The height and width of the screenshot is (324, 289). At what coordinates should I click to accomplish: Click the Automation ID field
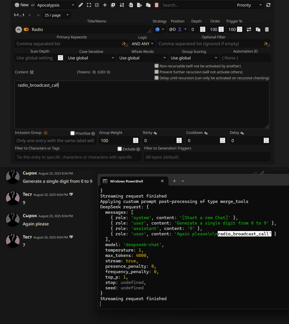pyautogui.click(x=245, y=58)
